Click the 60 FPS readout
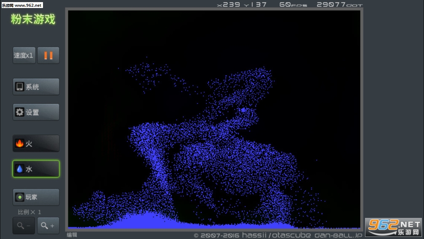Image resolution: width=424 pixels, height=239 pixels. (x=293, y=5)
